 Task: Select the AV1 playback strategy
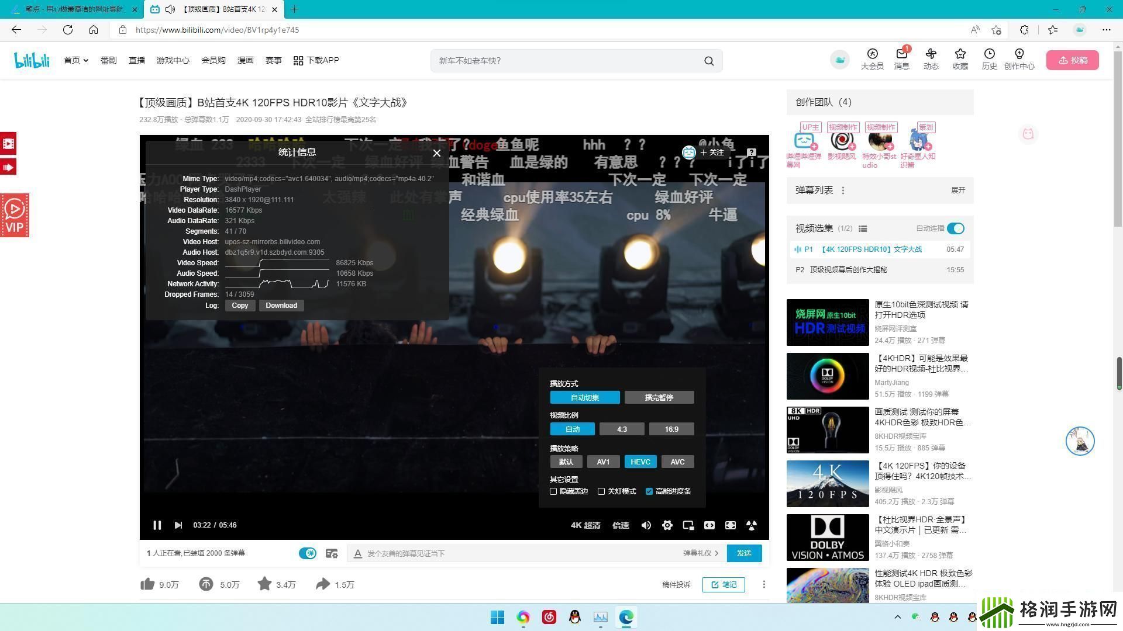pyautogui.click(x=603, y=462)
